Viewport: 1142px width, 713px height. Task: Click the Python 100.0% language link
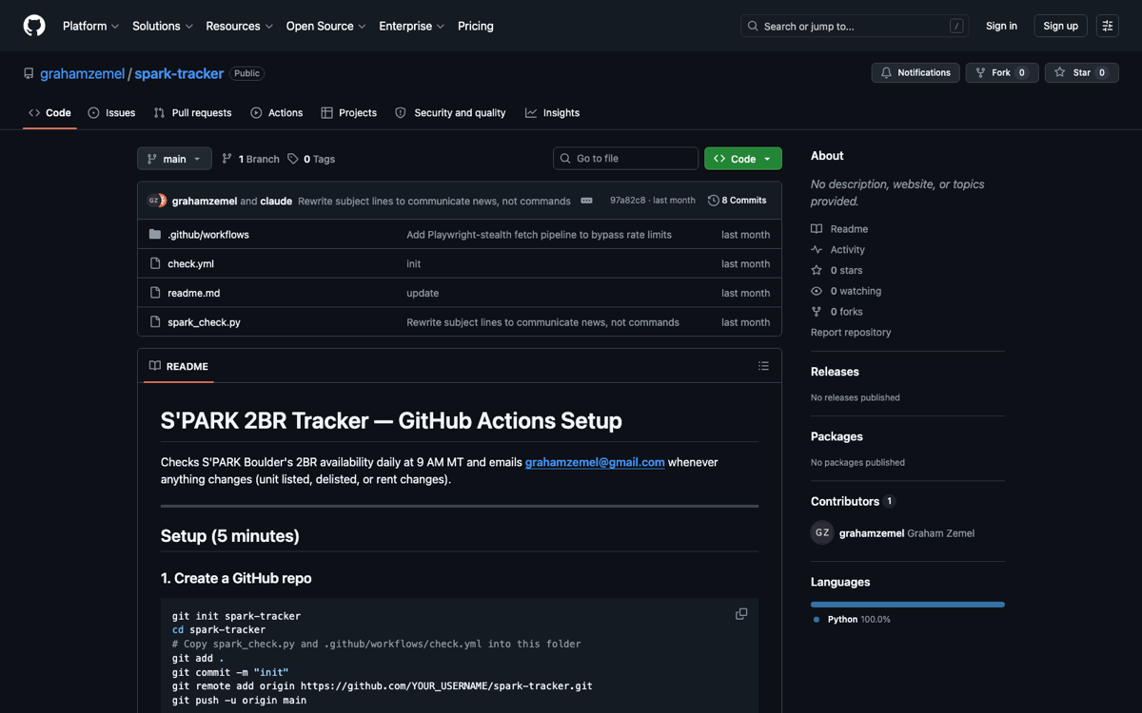click(x=853, y=620)
